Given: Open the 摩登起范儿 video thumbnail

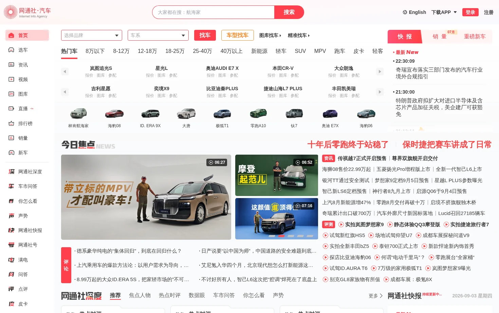Looking at the screenshot, I should point(277,175).
